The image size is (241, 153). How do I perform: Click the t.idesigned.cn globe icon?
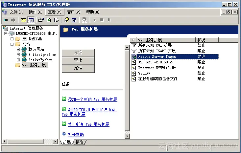(24, 55)
